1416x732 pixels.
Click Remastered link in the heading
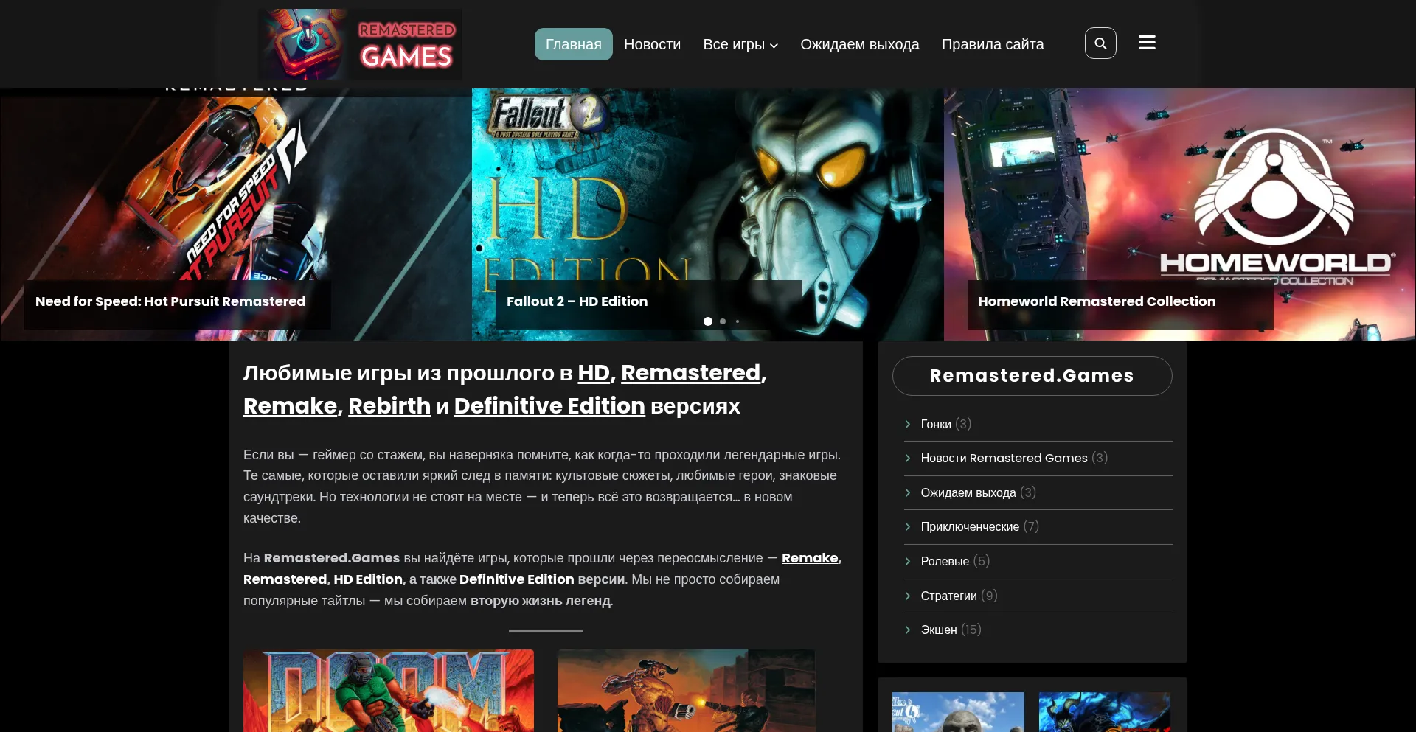[691, 373]
